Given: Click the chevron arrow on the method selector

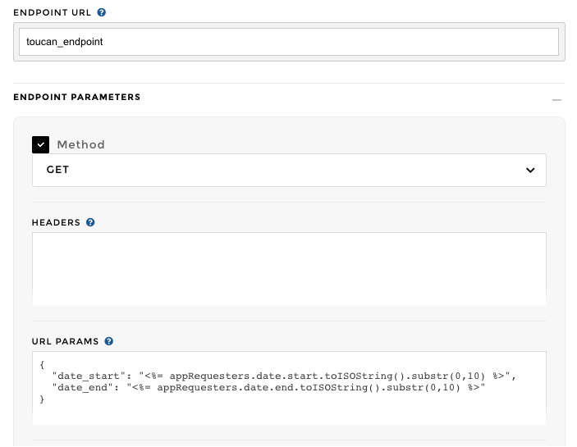Looking at the screenshot, I should click(x=529, y=171).
